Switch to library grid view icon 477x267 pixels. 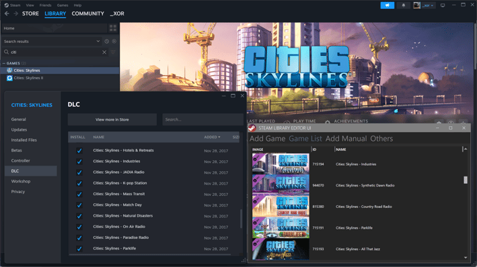(x=113, y=28)
